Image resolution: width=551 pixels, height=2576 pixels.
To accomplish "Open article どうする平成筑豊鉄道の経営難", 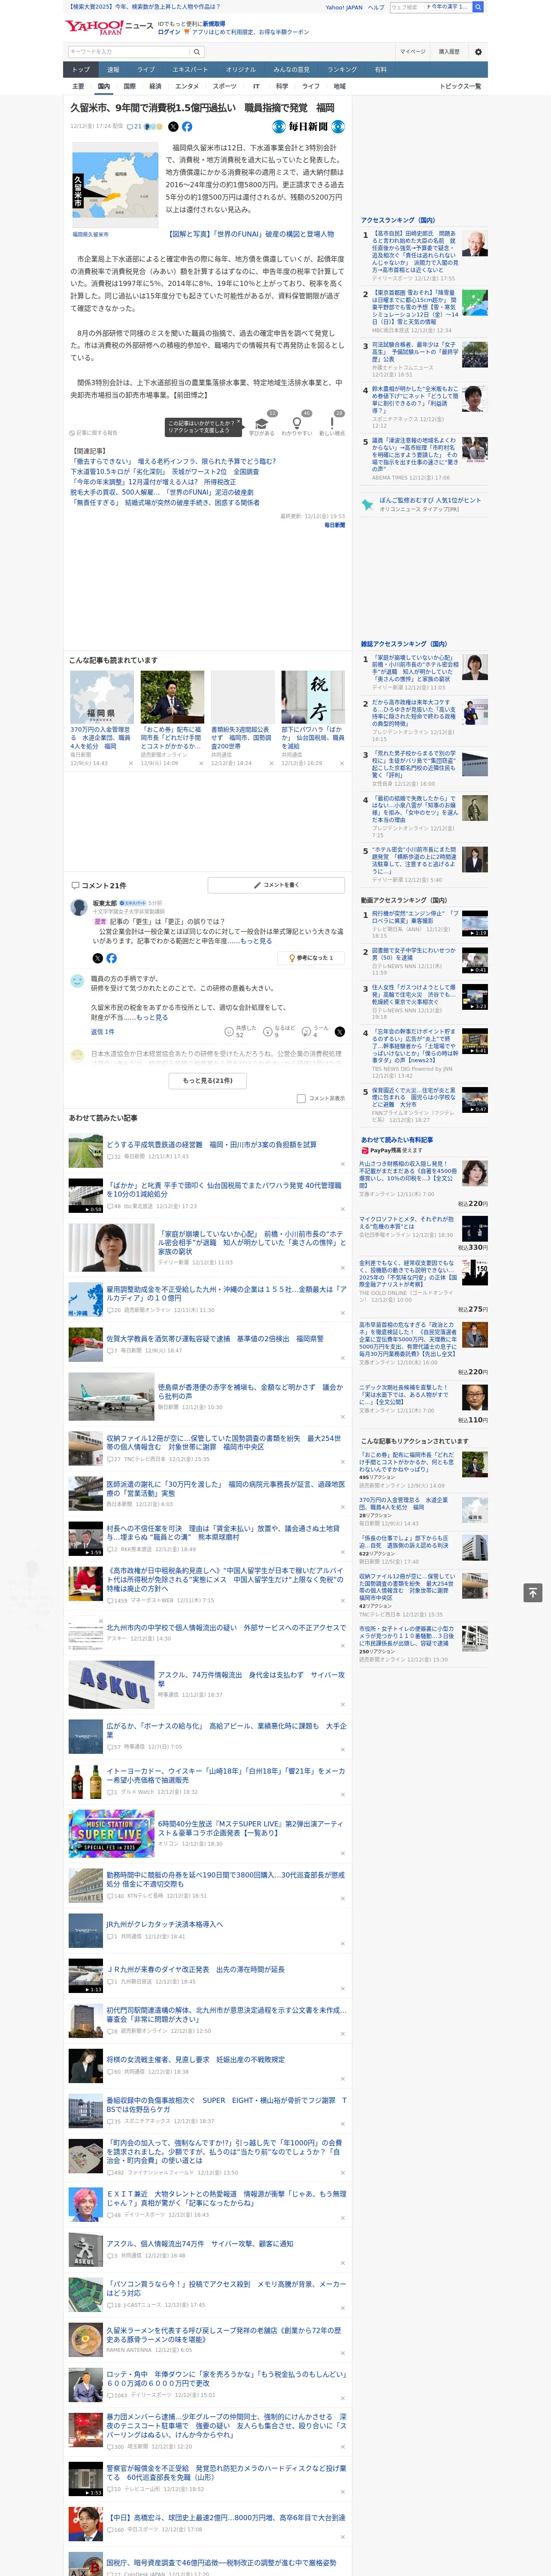I will [211, 1145].
